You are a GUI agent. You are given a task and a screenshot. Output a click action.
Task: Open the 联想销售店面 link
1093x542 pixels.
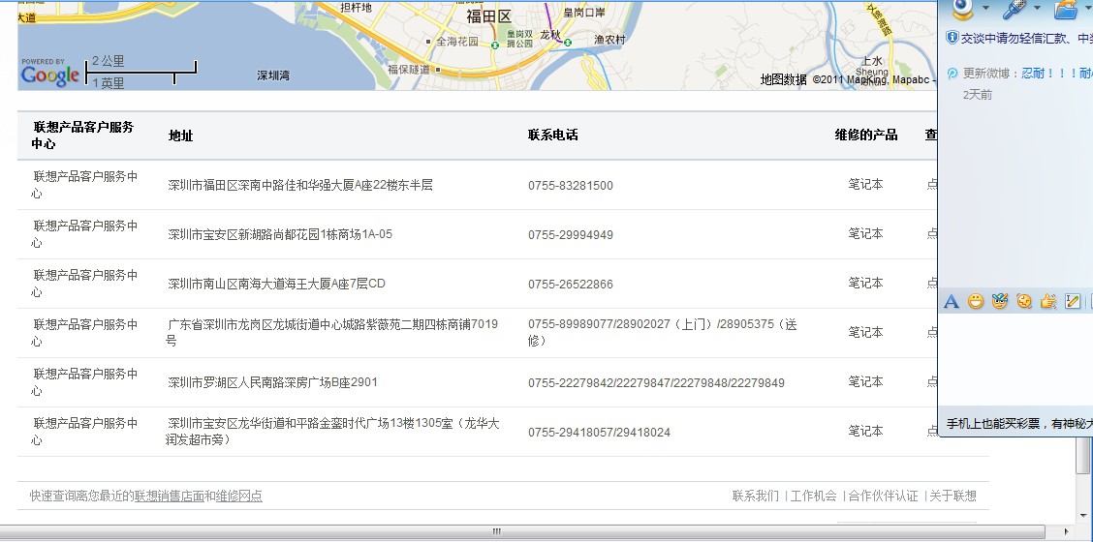[170, 496]
